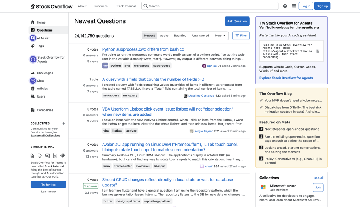360x207 pixels.
Task: Click the design-patterns tag
Action: (128, 201)
